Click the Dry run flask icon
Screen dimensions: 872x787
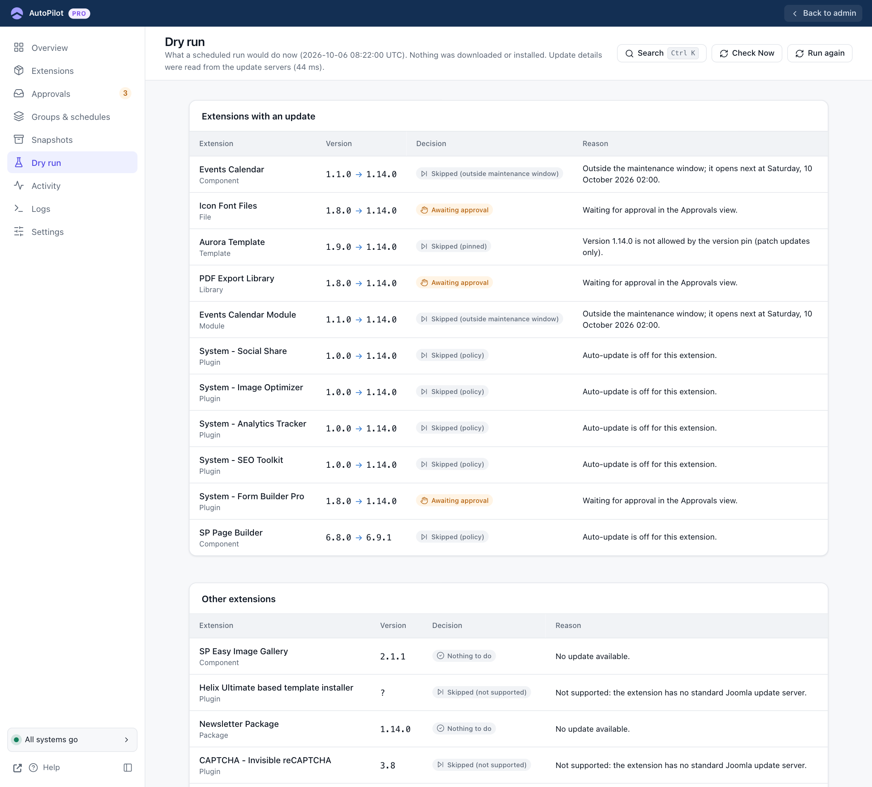click(19, 163)
